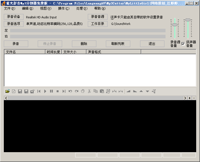200x162 pixels.
Task: Apply fade-out with the falling ramp icon
Action: 135,91
